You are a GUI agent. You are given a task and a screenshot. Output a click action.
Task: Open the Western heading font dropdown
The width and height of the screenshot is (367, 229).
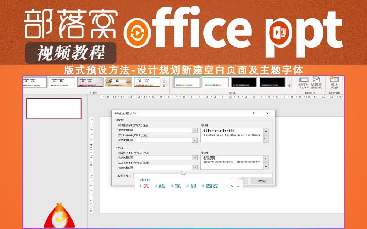point(194,130)
